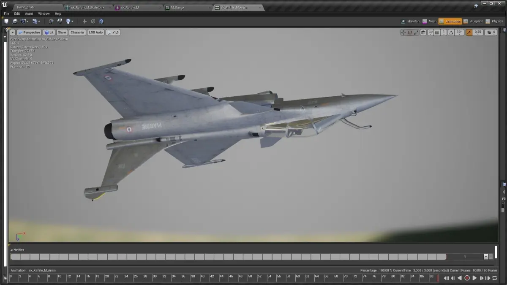Open the Asset menu
This screenshot has width=507, height=285.
pyautogui.click(x=29, y=14)
